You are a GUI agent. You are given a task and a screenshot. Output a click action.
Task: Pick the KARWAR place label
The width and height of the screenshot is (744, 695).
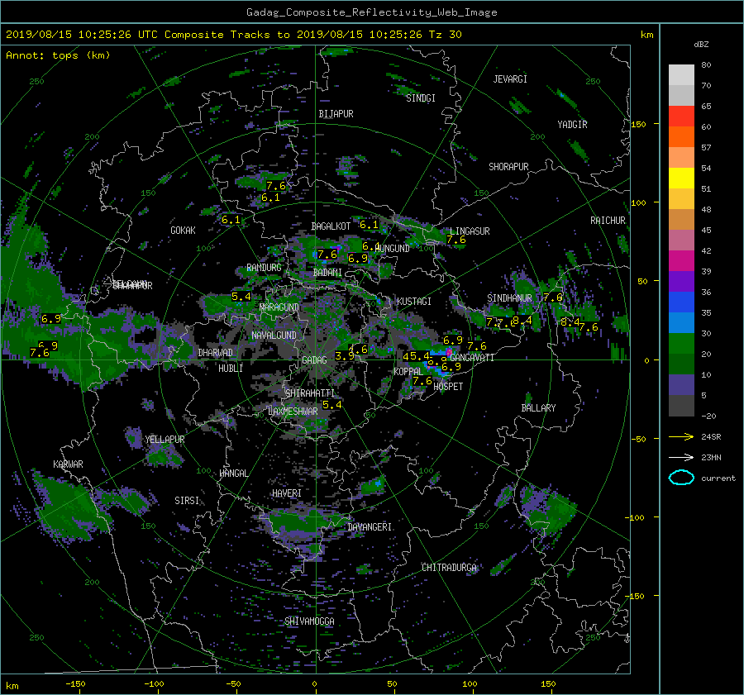point(69,464)
